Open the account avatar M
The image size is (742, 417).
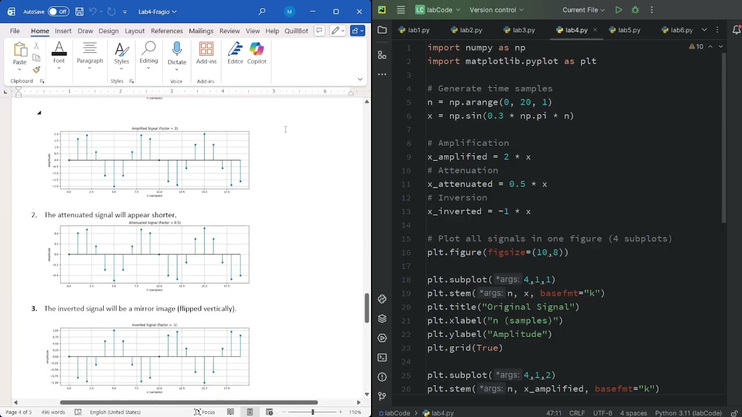tap(289, 12)
